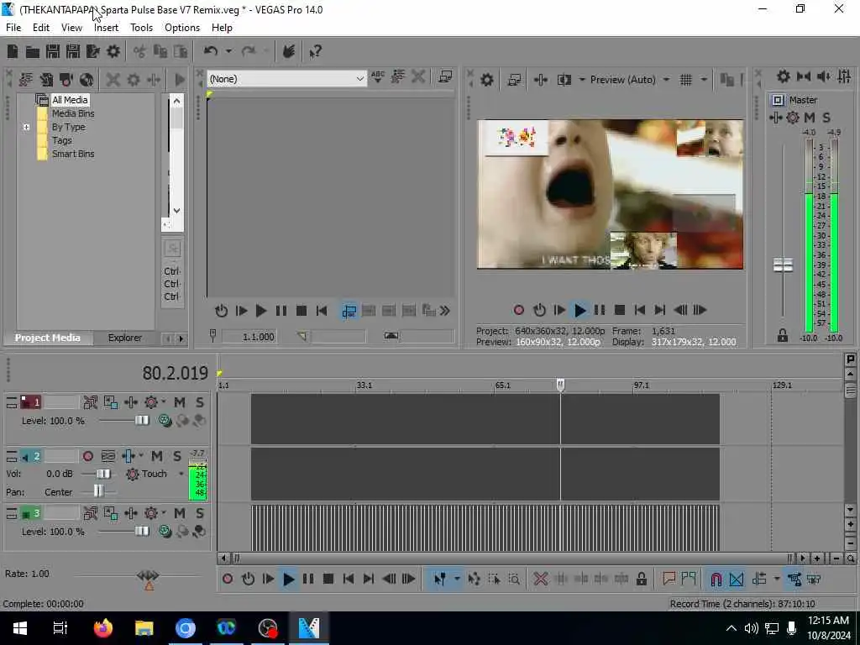Open the edit tool selector dropdown arrow
Screen dimensions: 860x645
pyautogui.click(x=457, y=579)
